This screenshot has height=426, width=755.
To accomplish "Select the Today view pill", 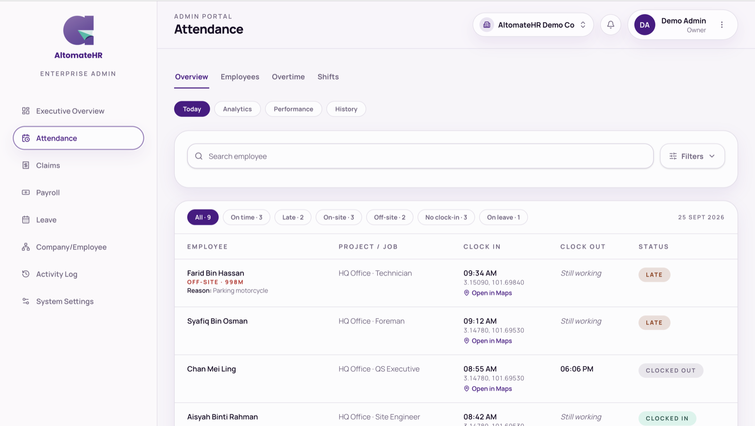I will coord(192,109).
